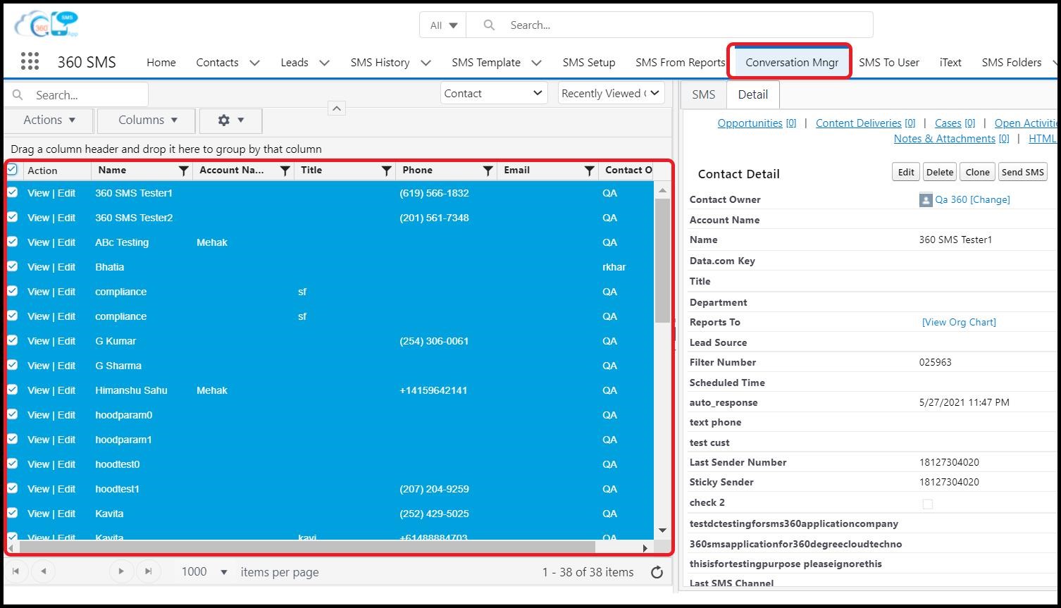Viewport: 1061px width, 608px height.
Task: Click the list search magnifier icon
Action: pyautogui.click(x=18, y=94)
